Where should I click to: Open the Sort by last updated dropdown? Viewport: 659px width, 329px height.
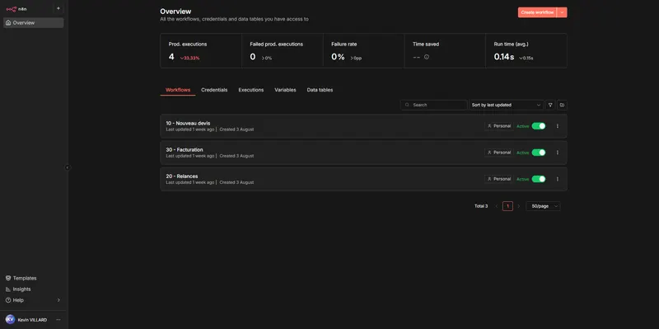click(507, 106)
